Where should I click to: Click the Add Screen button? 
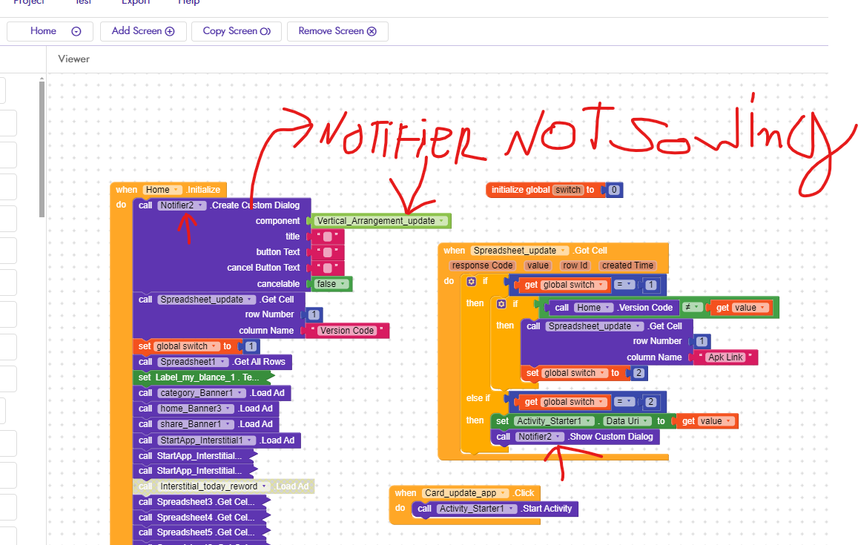click(143, 31)
